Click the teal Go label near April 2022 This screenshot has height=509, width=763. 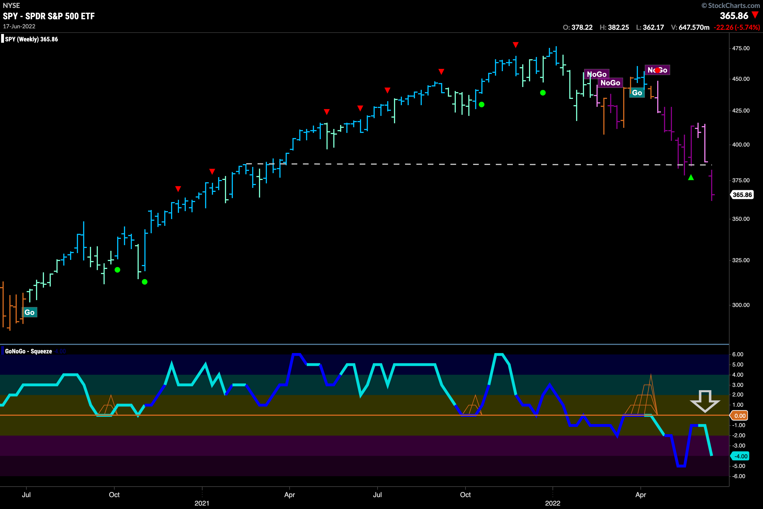tap(637, 93)
